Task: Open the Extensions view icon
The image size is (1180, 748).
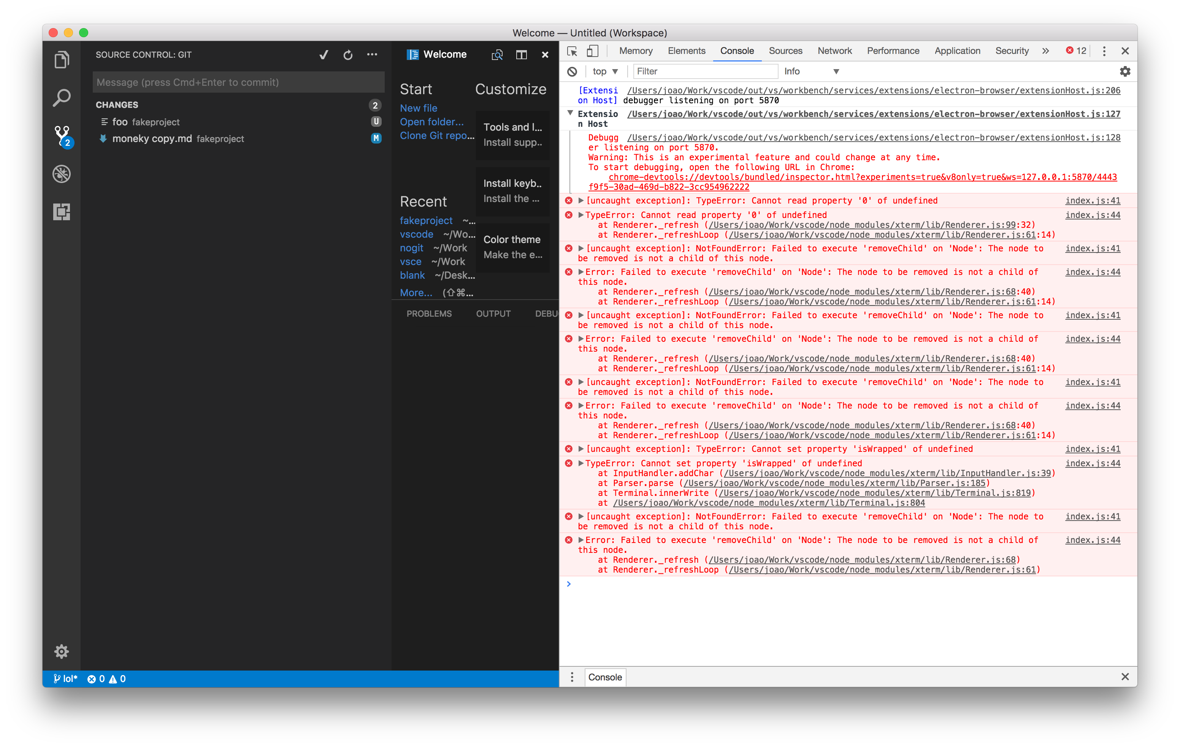Action: coord(62,211)
